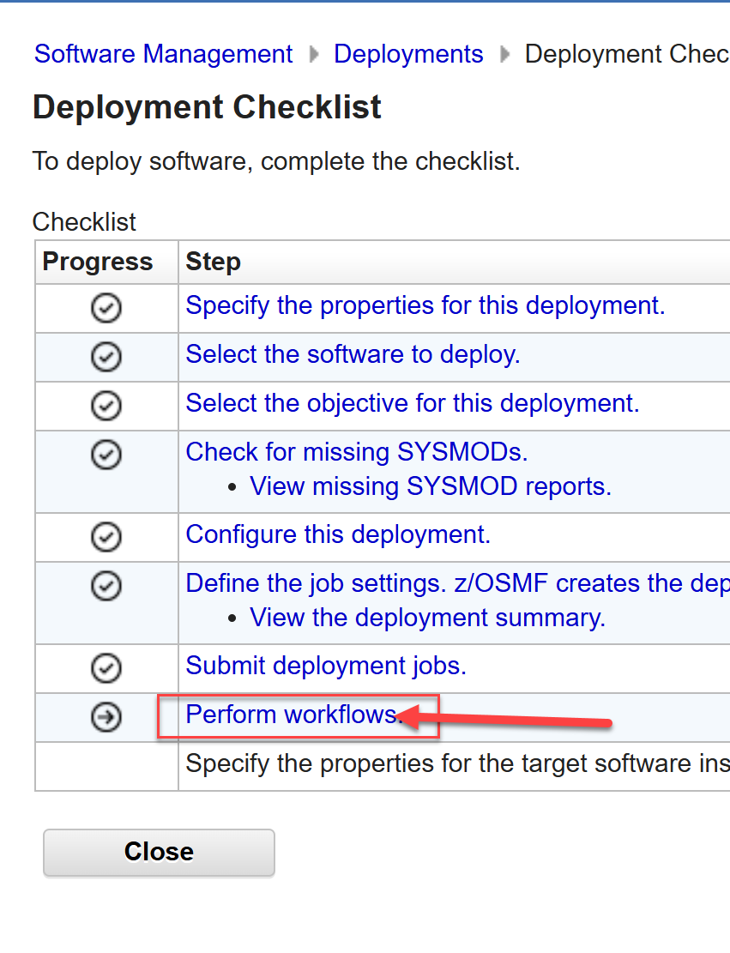The image size is (730, 953).
Task: Go to 'Select the objective for this deployment'
Action: (412, 403)
